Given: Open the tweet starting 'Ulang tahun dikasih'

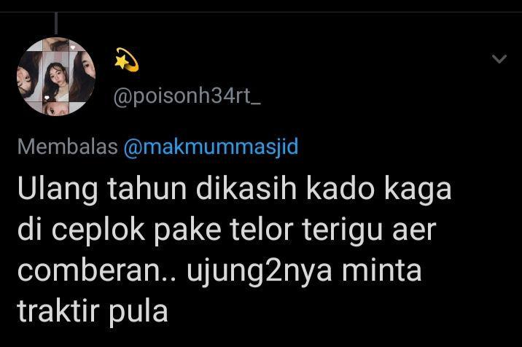Looking at the screenshot, I should point(234,251).
